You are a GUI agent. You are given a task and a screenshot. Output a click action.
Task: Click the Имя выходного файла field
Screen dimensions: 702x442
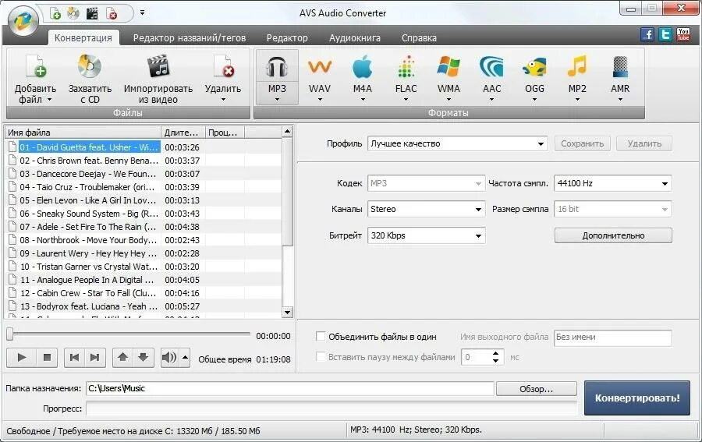click(613, 337)
